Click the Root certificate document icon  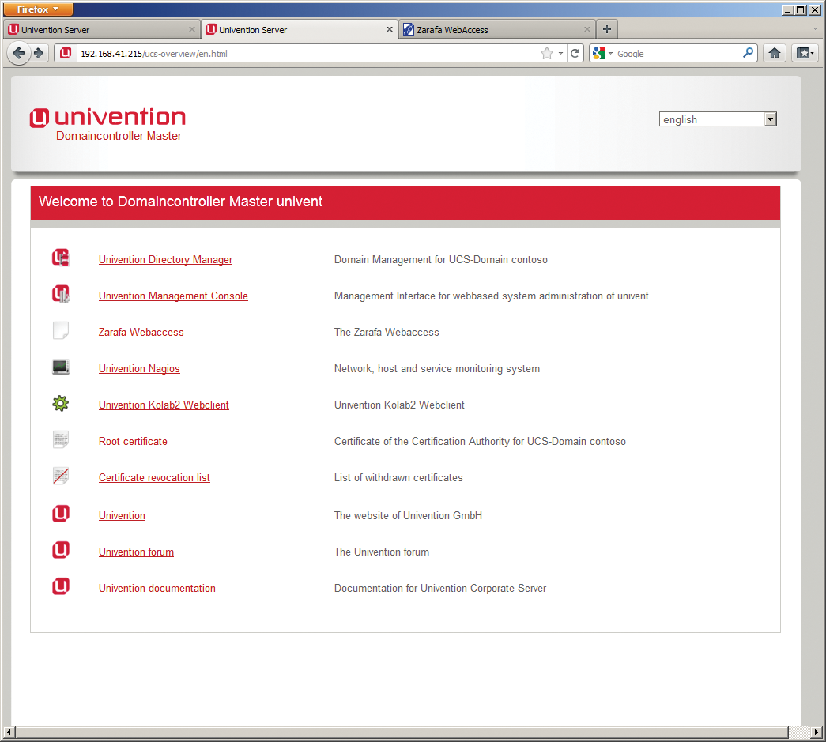(61, 439)
